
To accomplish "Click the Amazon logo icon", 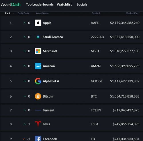I will click(38, 66).
